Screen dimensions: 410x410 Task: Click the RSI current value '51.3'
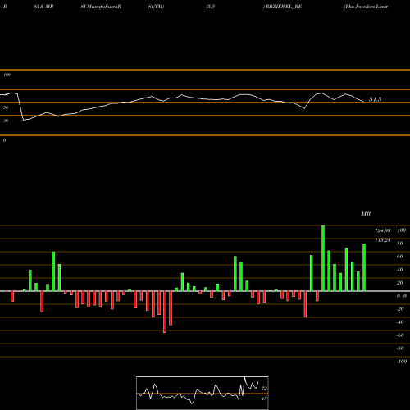click(376, 99)
